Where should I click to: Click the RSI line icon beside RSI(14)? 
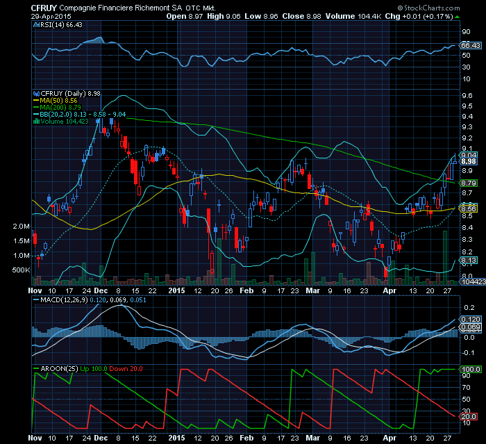37,25
